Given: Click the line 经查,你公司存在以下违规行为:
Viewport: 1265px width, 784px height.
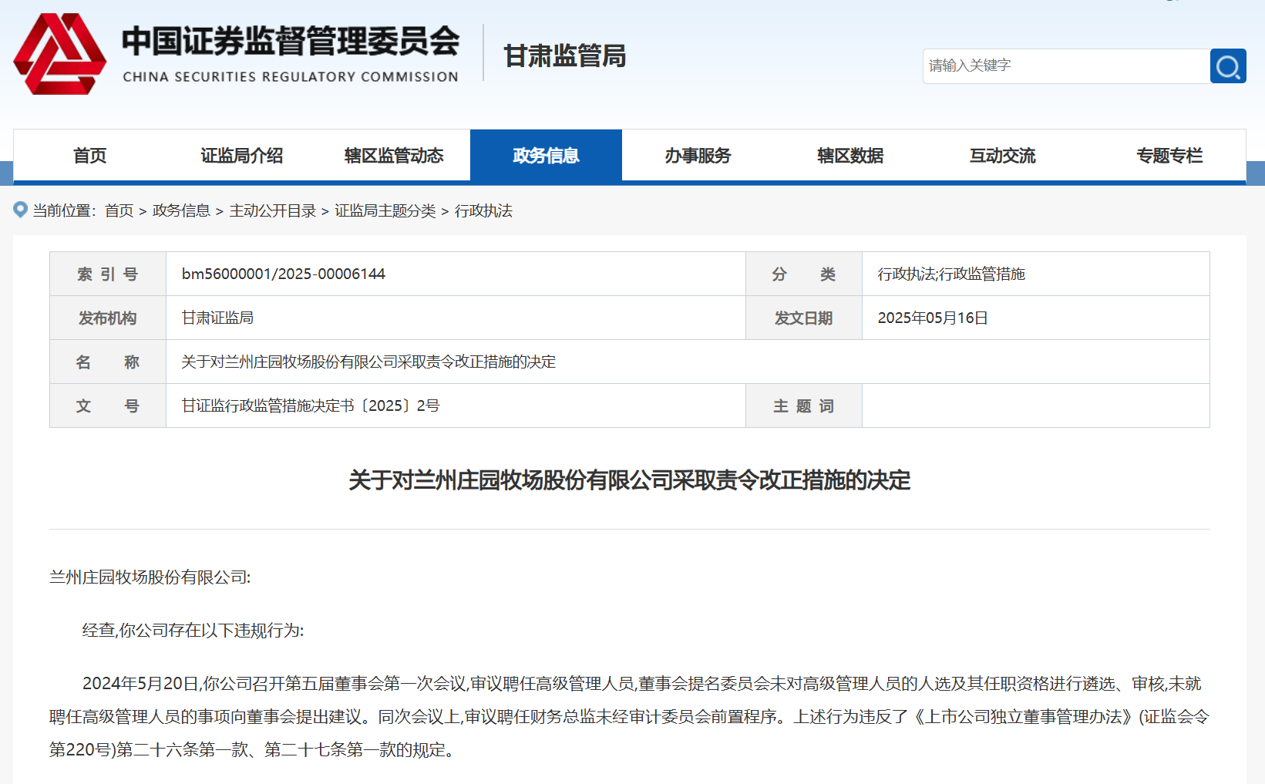Looking at the screenshot, I should 193,631.
